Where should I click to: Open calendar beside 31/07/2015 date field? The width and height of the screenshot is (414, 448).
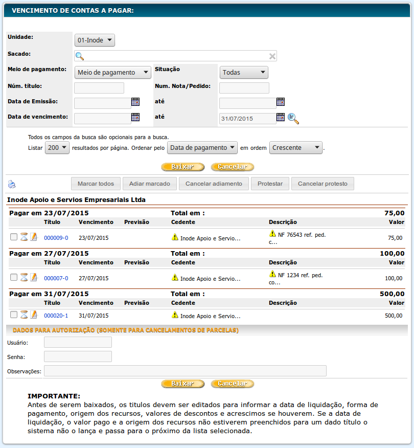[281, 118]
